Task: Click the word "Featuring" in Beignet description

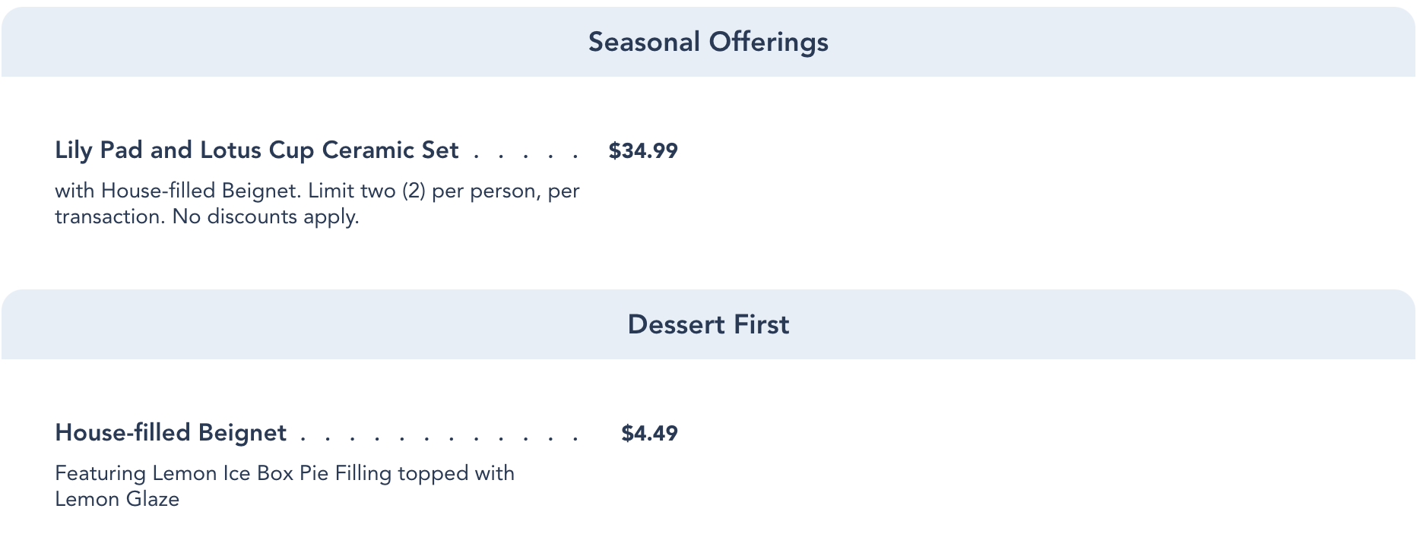Action: pos(100,473)
